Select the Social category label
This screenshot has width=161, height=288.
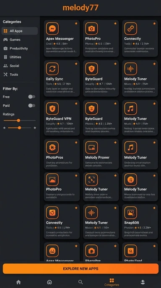click(x=14, y=66)
